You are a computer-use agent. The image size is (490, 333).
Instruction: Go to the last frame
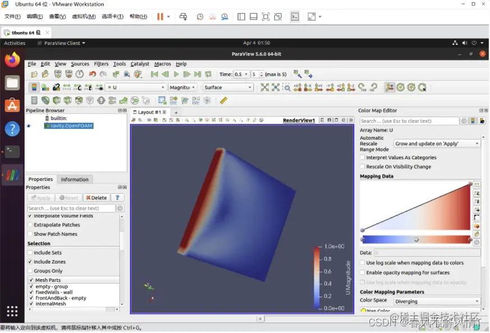(x=197, y=75)
